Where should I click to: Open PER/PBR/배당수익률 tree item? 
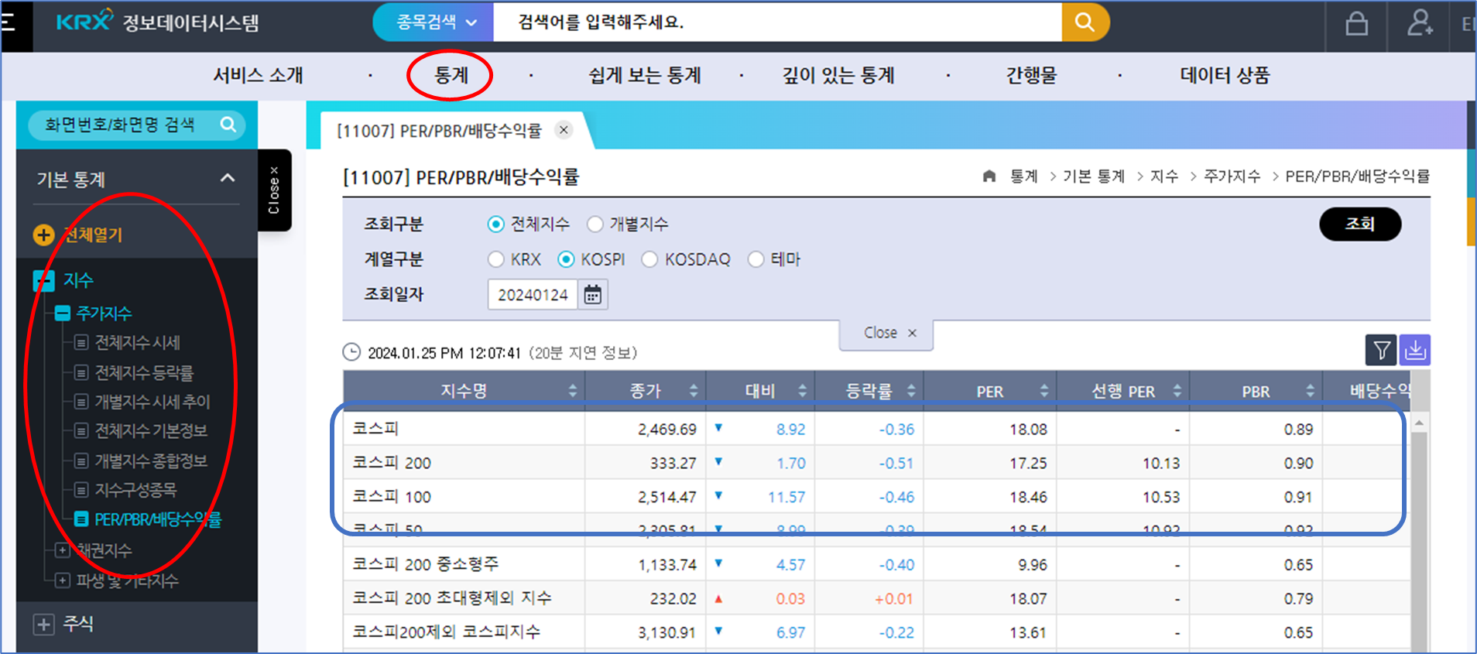pos(158,519)
